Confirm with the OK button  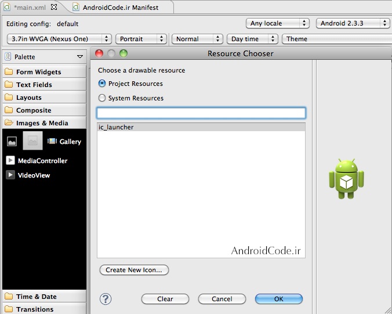point(278,299)
